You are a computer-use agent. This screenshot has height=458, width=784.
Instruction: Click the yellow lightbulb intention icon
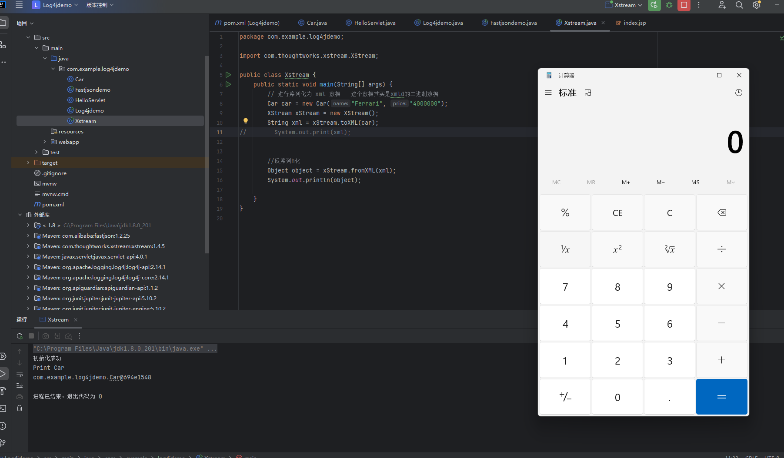pos(245,121)
